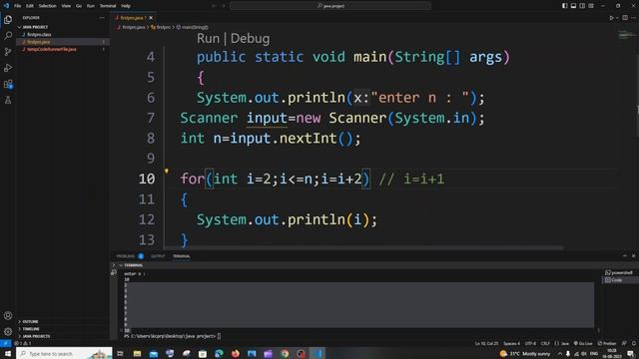Open the Terminal menu
The width and height of the screenshot is (639, 359).
tap(108, 6)
